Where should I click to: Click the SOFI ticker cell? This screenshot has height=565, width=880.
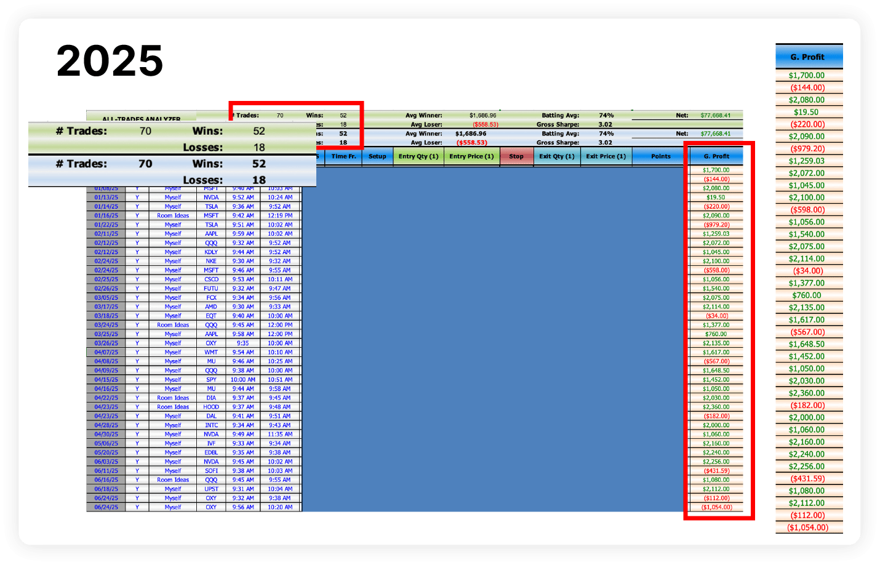(211, 471)
